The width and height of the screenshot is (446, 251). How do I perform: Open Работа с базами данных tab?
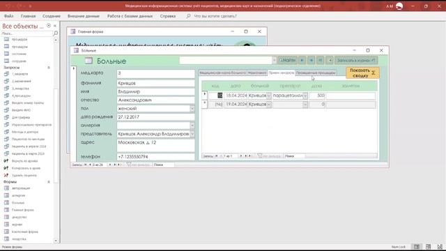tap(130, 16)
